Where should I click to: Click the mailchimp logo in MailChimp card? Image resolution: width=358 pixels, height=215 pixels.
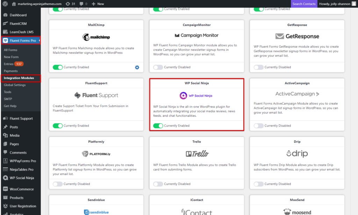pyautogui.click(x=96, y=37)
